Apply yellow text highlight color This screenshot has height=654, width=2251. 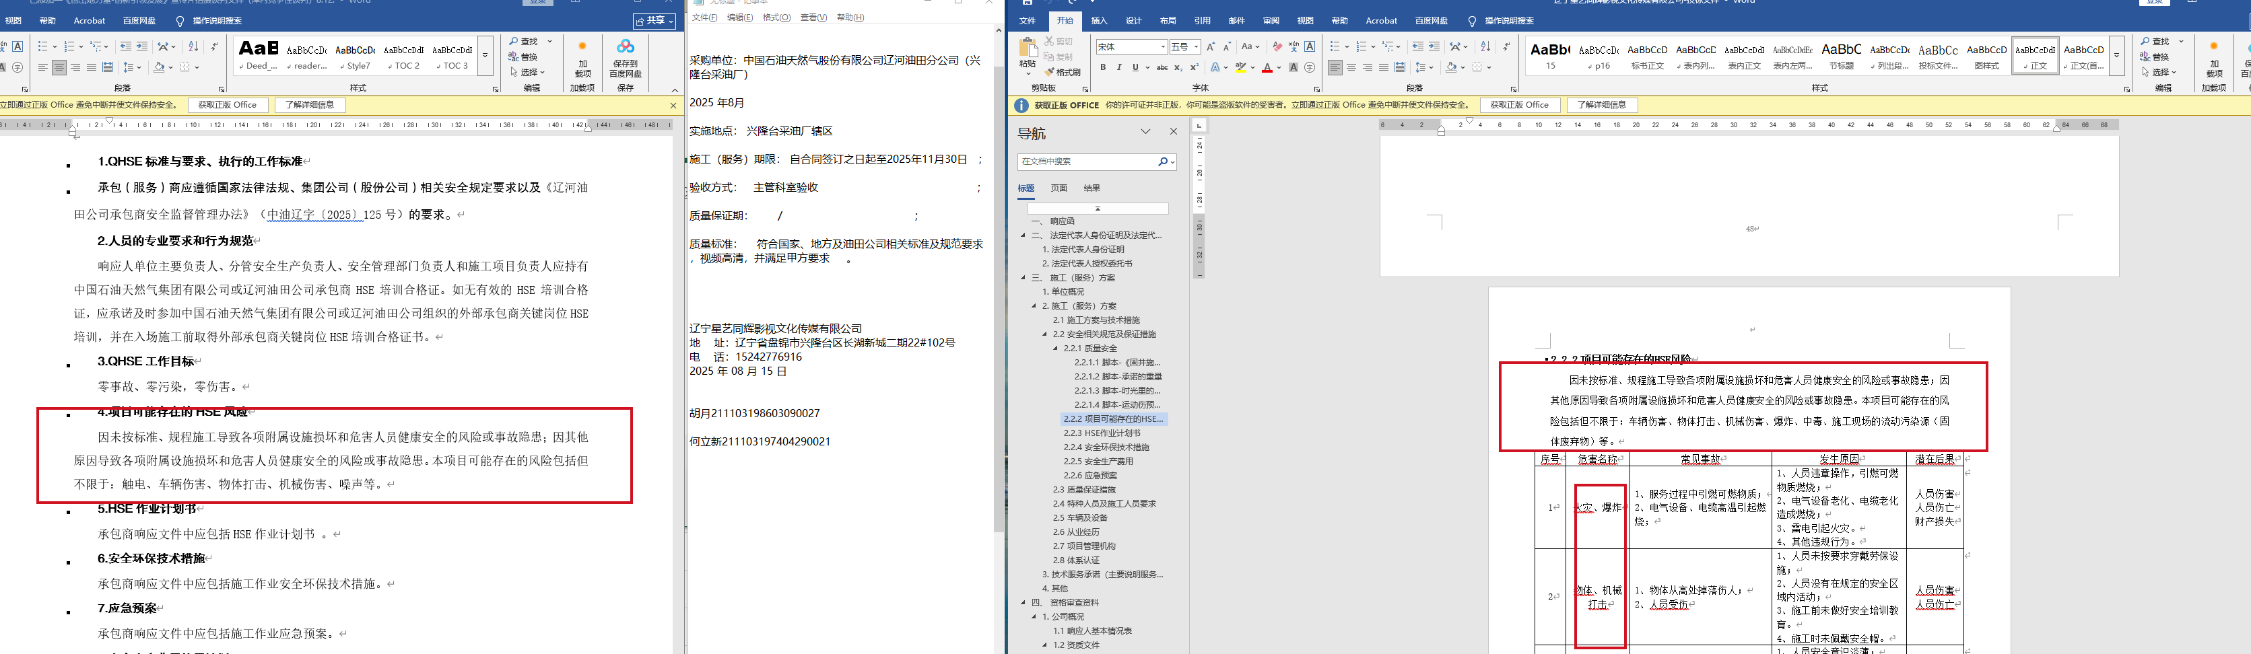click(x=1240, y=67)
